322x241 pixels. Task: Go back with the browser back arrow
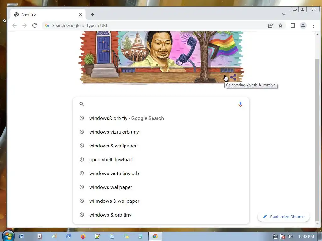click(x=14, y=25)
